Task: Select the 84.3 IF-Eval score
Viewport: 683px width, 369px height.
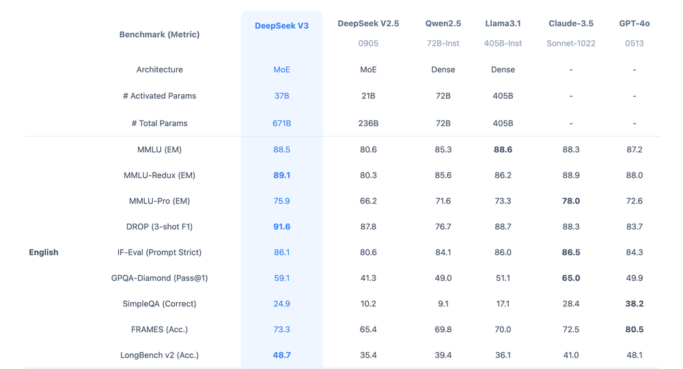Action: click(x=635, y=252)
